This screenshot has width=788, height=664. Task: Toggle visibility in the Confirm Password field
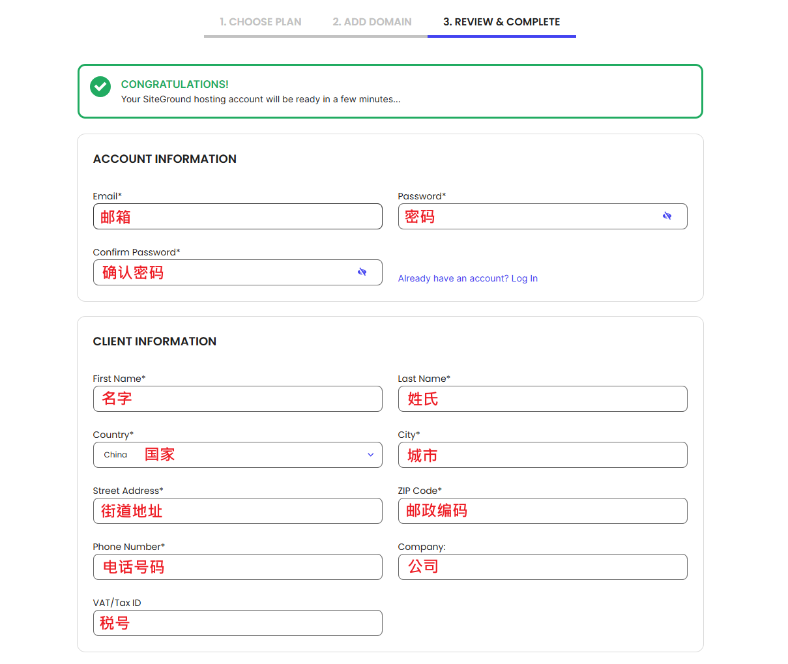pyautogui.click(x=362, y=272)
